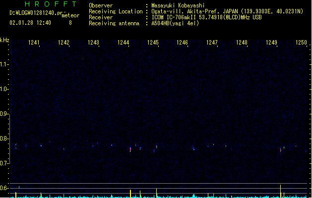This screenshot has height=198, width=312.
Task: Click the 1243 time axis label
Action: 94,43
